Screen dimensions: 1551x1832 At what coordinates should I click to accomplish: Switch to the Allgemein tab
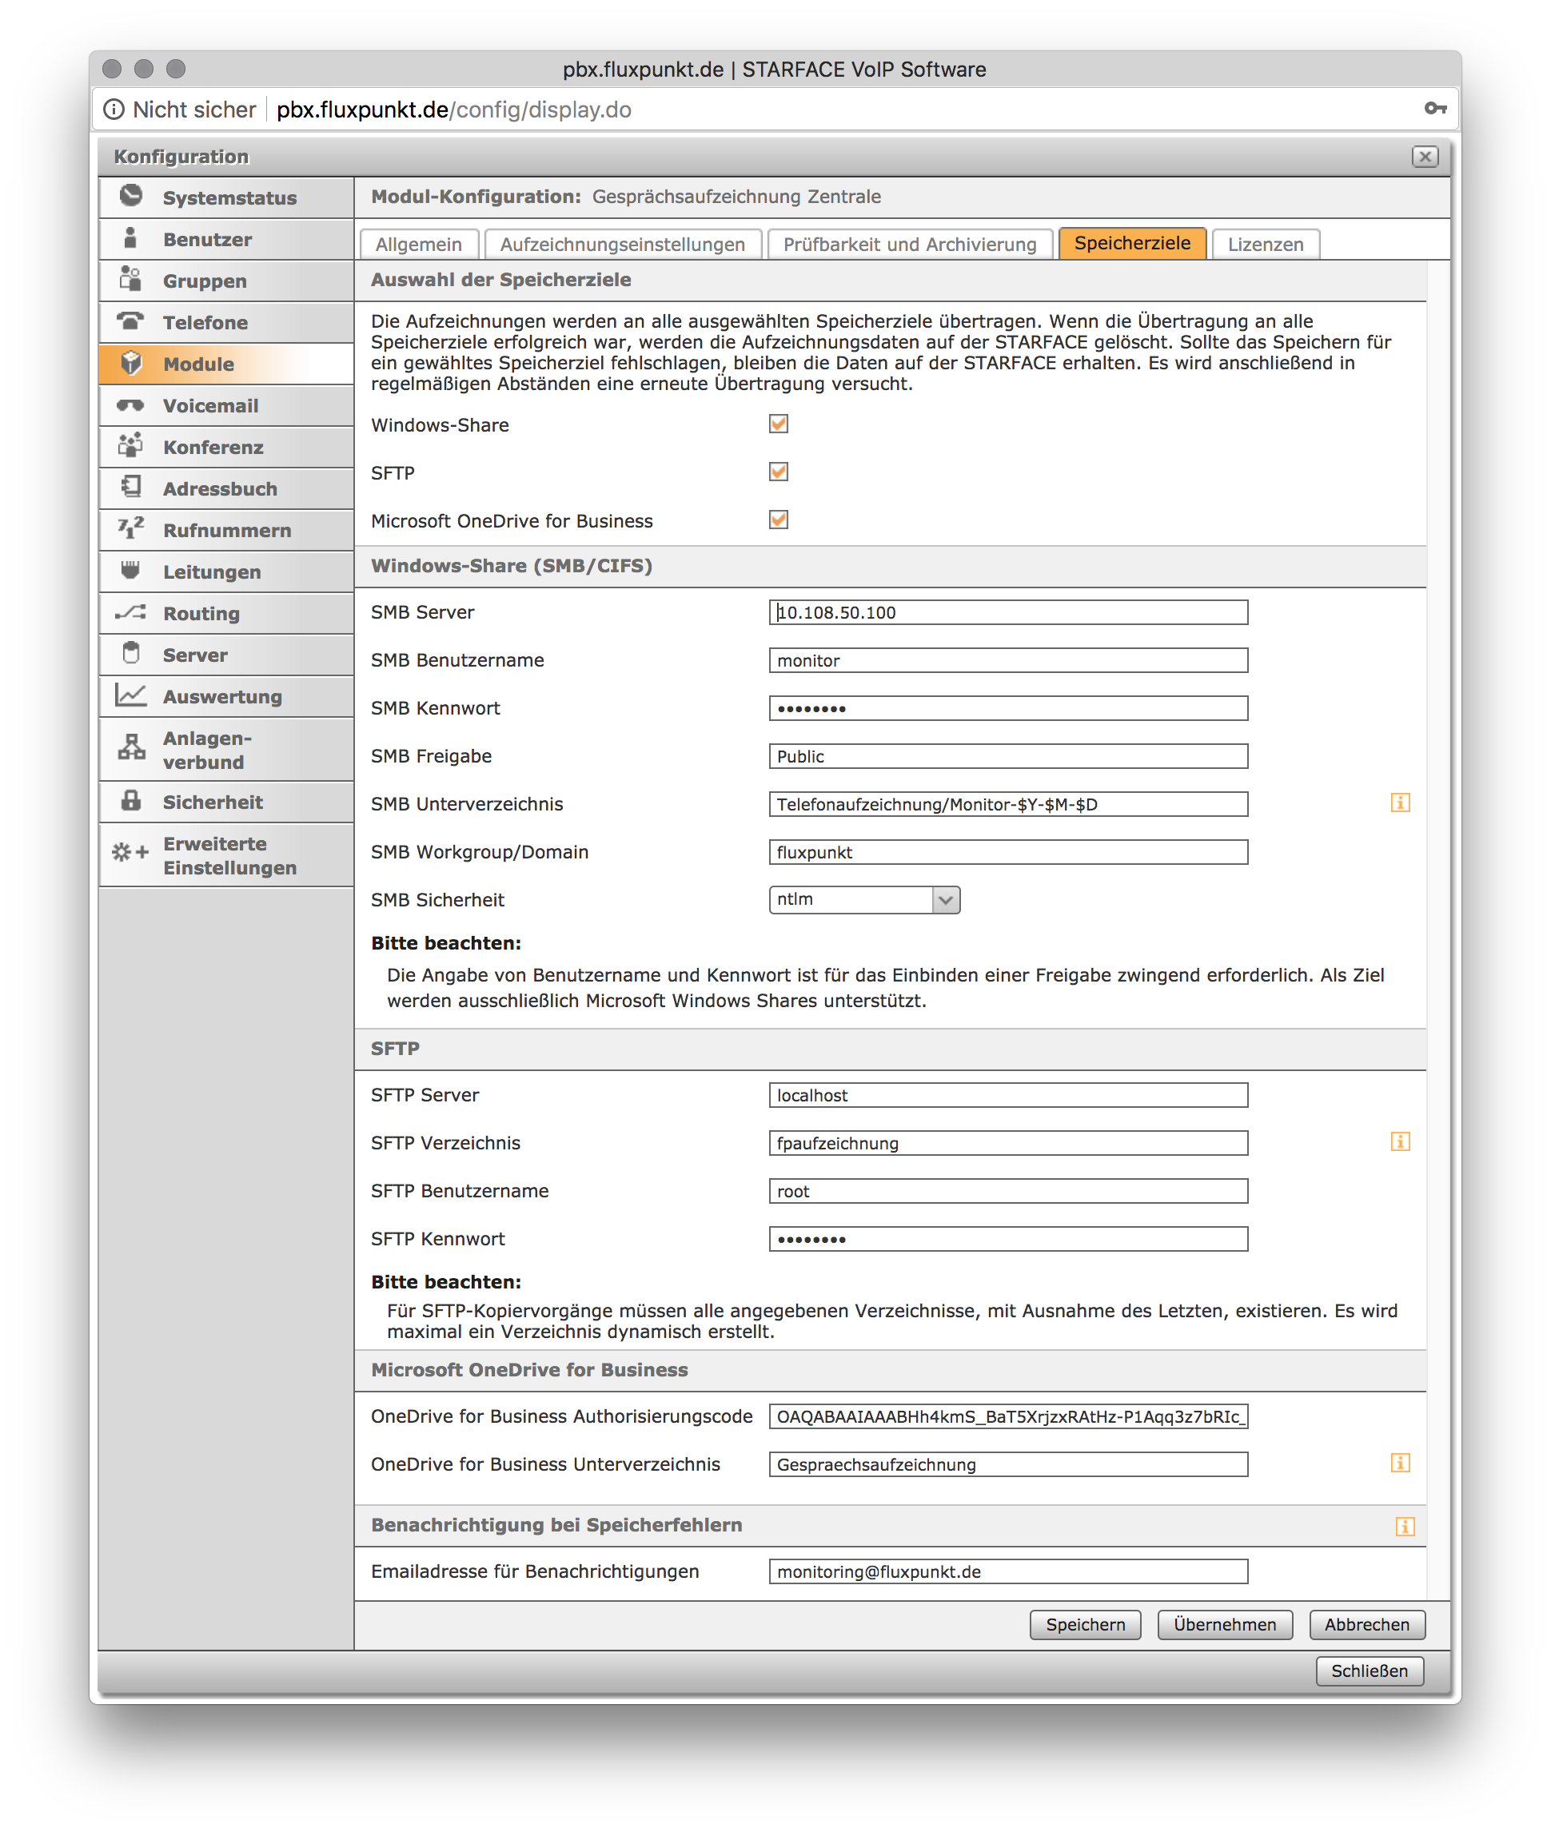click(x=418, y=245)
